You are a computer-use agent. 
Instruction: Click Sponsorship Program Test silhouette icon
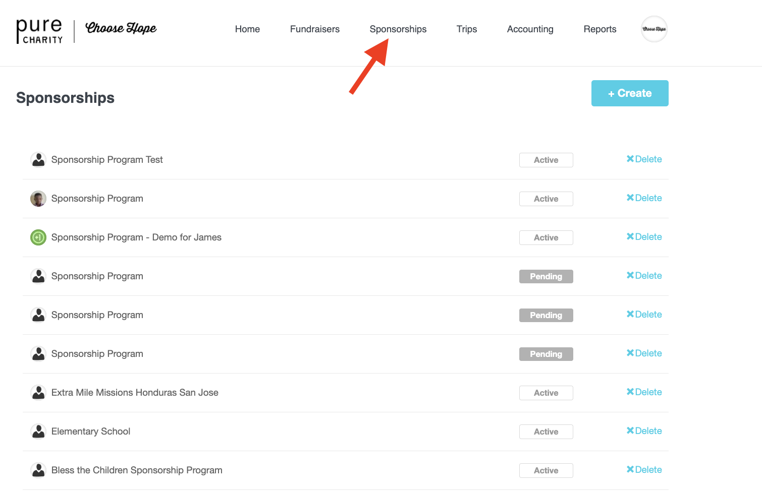pos(38,160)
